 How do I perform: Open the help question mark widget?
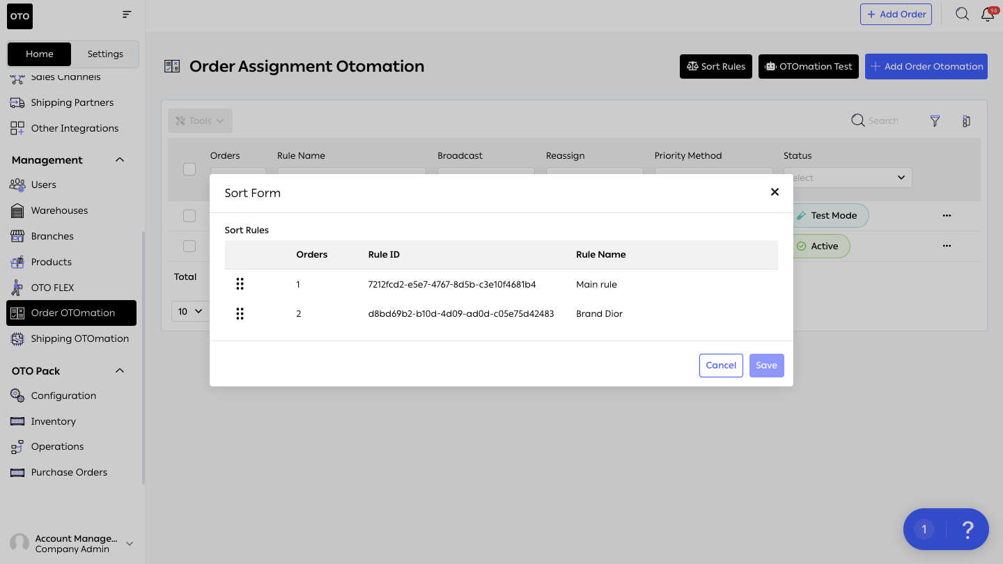click(x=967, y=529)
